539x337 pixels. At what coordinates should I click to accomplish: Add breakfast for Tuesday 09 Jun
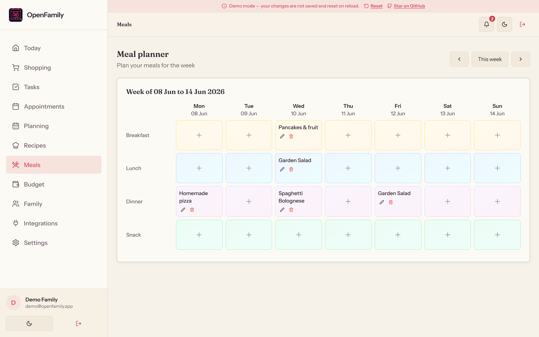pos(249,135)
